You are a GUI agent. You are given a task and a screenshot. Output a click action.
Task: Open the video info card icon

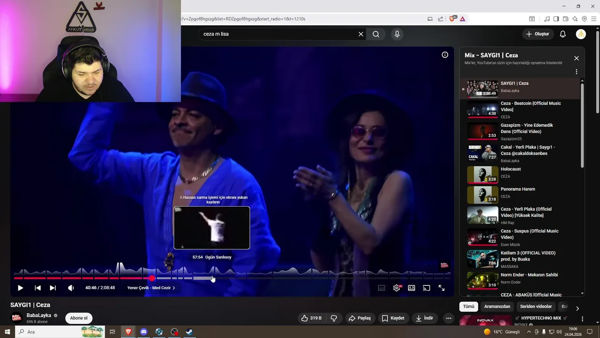pos(445,55)
